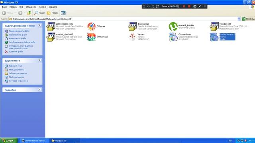Open the Справка menu
This screenshot has height=143, width=255.
[53, 7]
